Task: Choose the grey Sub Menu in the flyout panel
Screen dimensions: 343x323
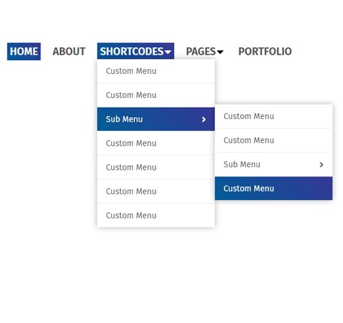Action: (x=274, y=164)
